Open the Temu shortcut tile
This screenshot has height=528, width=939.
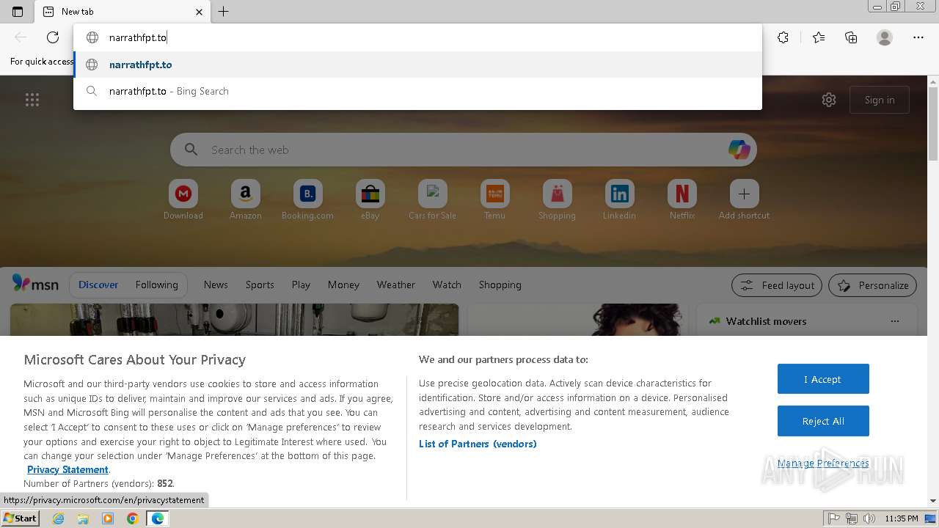point(495,200)
